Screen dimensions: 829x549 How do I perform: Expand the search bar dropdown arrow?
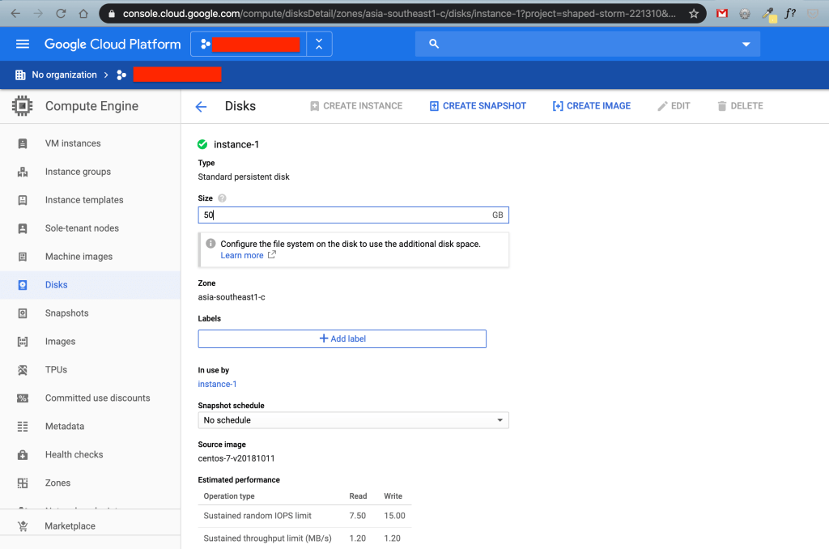coord(746,45)
